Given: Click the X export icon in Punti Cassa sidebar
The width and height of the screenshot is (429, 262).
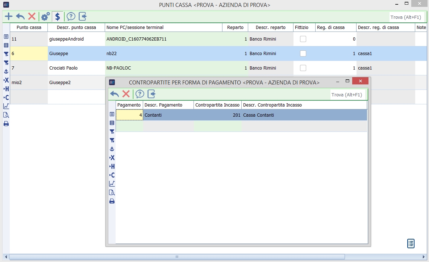Looking at the screenshot, I should pyautogui.click(x=6, y=80).
